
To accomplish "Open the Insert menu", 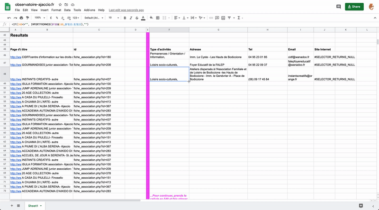I will [x=45, y=10].
